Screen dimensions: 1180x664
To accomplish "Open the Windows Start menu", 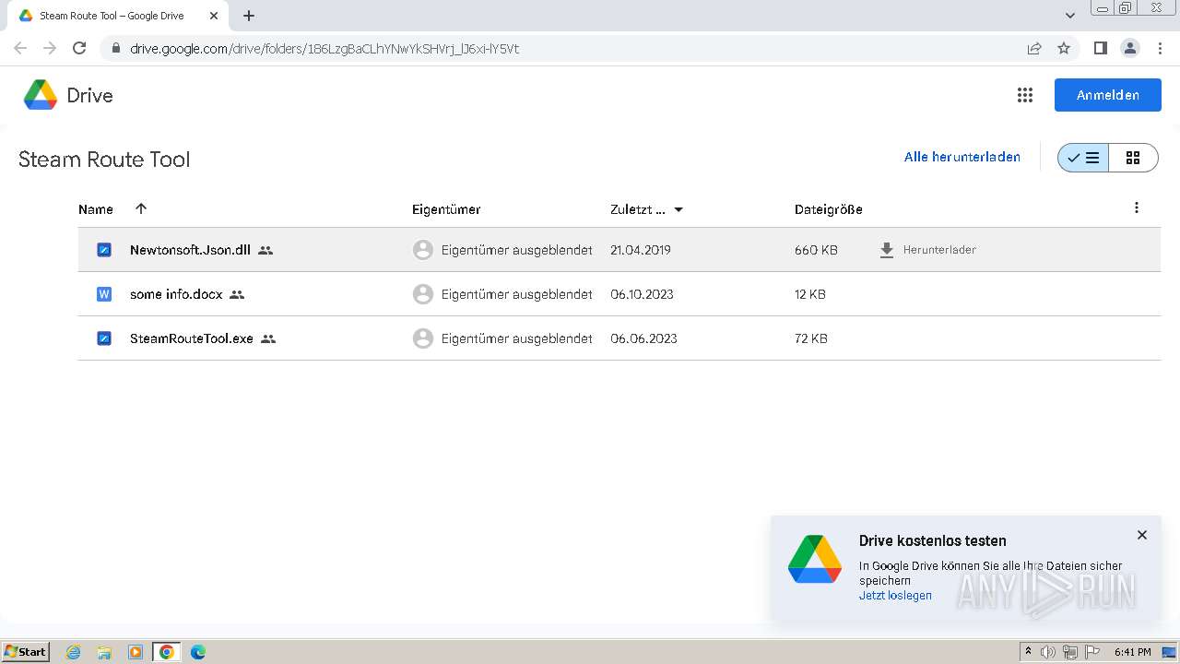I will pyautogui.click(x=26, y=651).
